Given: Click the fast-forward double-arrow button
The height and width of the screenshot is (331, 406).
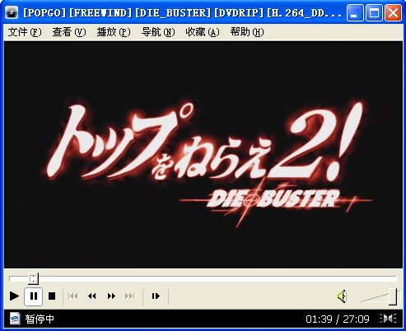Looking at the screenshot, I should pos(111,296).
